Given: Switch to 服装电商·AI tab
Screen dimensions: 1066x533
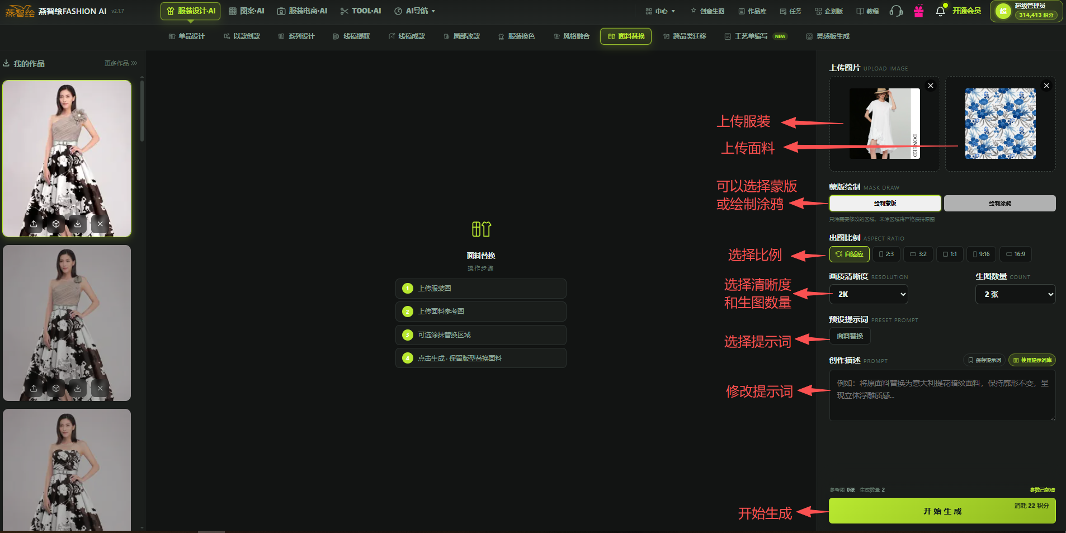Looking at the screenshot, I should pyautogui.click(x=302, y=11).
